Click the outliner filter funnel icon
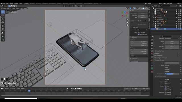Viewport: 182px width, 102px height. [177, 6]
